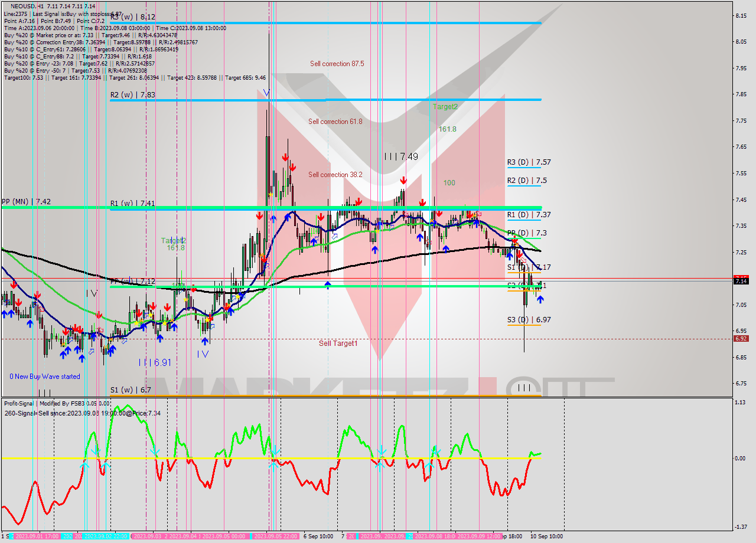Select the 'Target100: 7.53' targets line
The image size is (756, 543).
click(x=135, y=77)
